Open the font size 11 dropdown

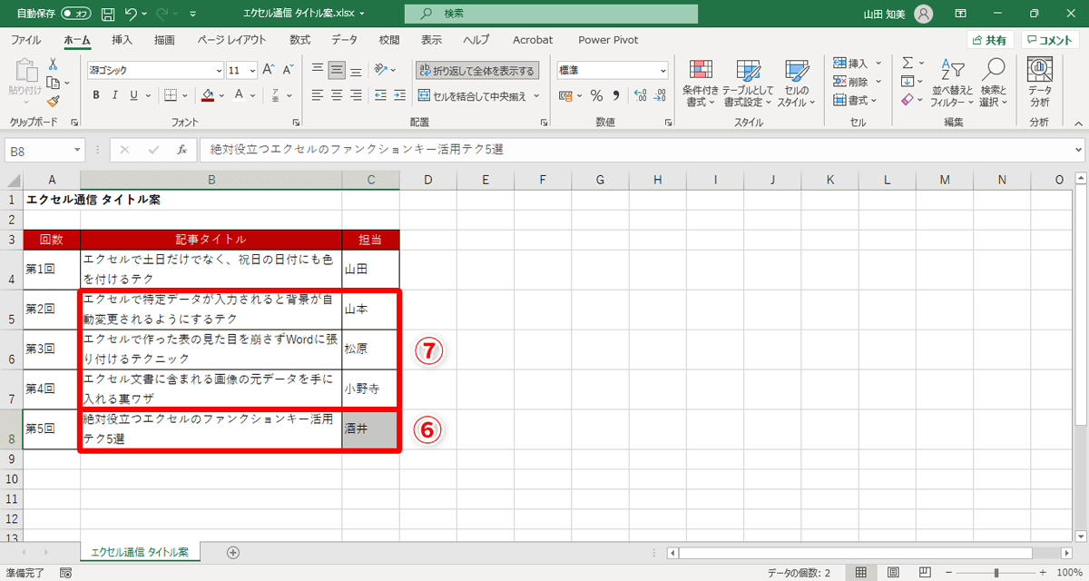click(252, 70)
